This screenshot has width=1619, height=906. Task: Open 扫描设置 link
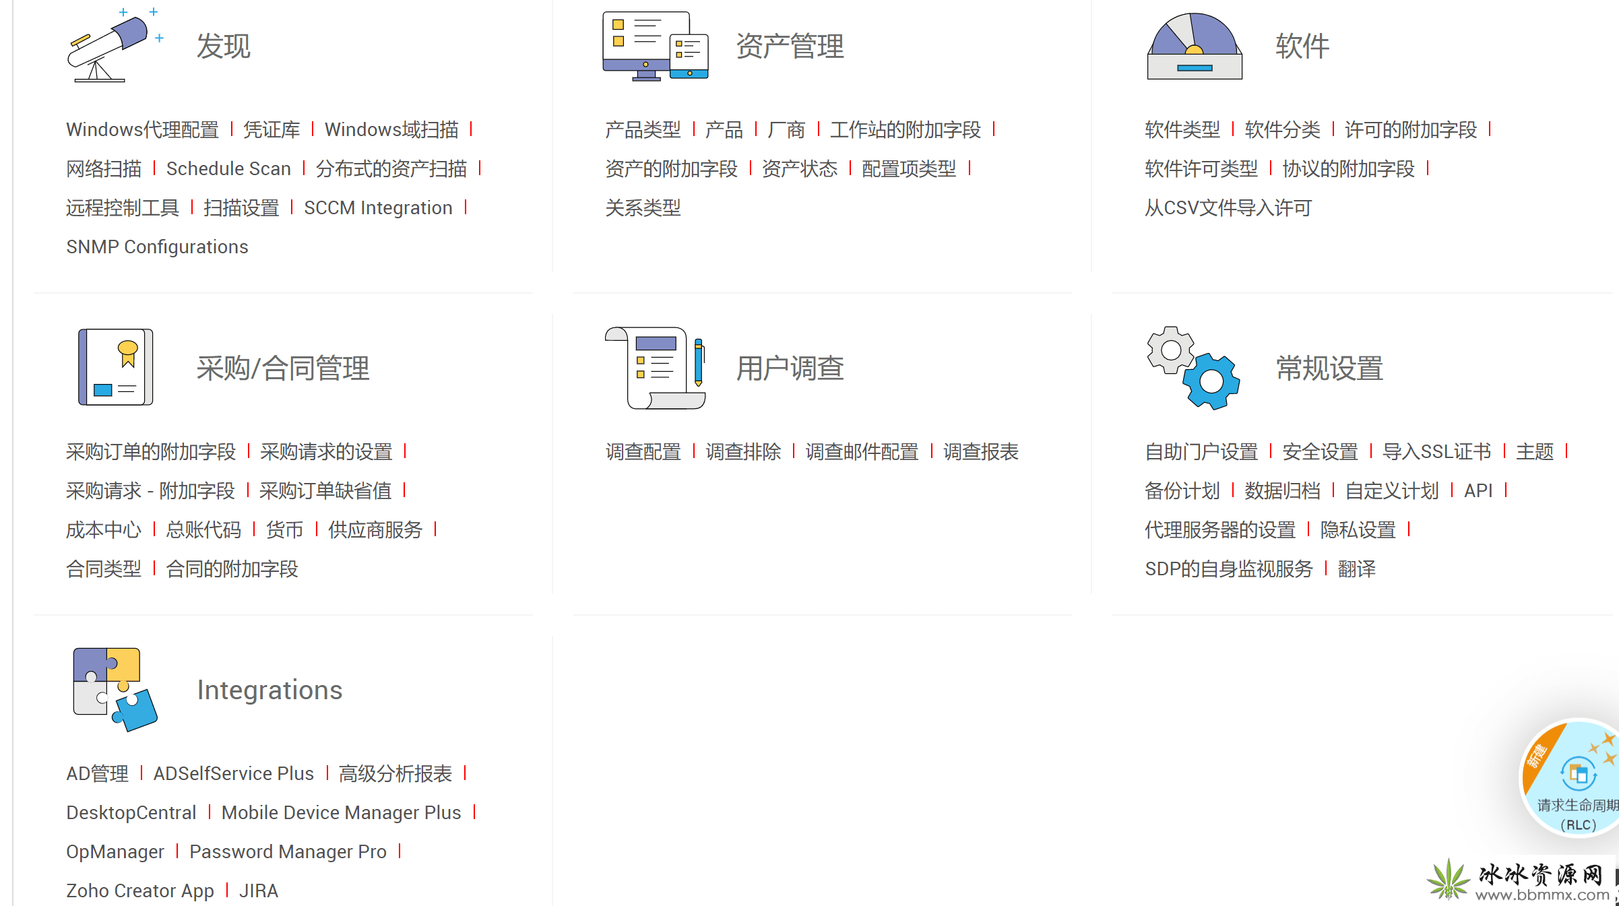(x=241, y=207)
